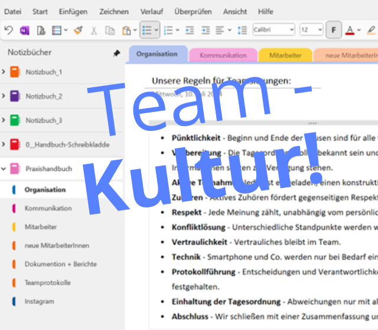Select the Format Painter brush
Screen dimensions: 378x330
(78, 30)
